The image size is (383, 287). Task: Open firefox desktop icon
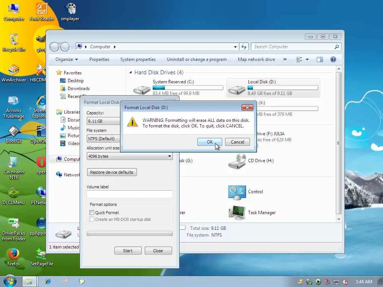point(14,257)
